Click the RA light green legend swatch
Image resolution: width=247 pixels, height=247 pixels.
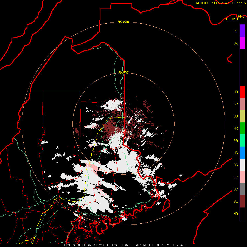click(x=242, y=141)
